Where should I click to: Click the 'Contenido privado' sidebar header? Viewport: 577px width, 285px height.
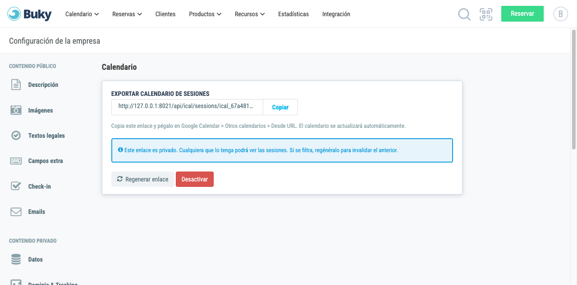point(33,241)
